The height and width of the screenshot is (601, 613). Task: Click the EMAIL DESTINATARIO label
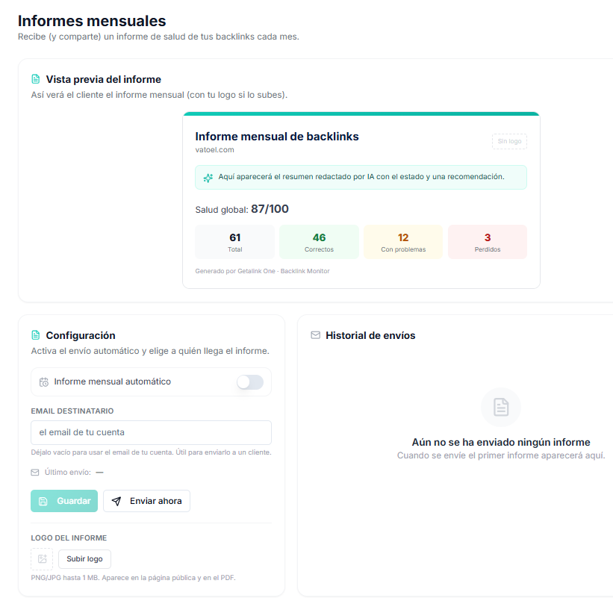click(x=72, y=411)
